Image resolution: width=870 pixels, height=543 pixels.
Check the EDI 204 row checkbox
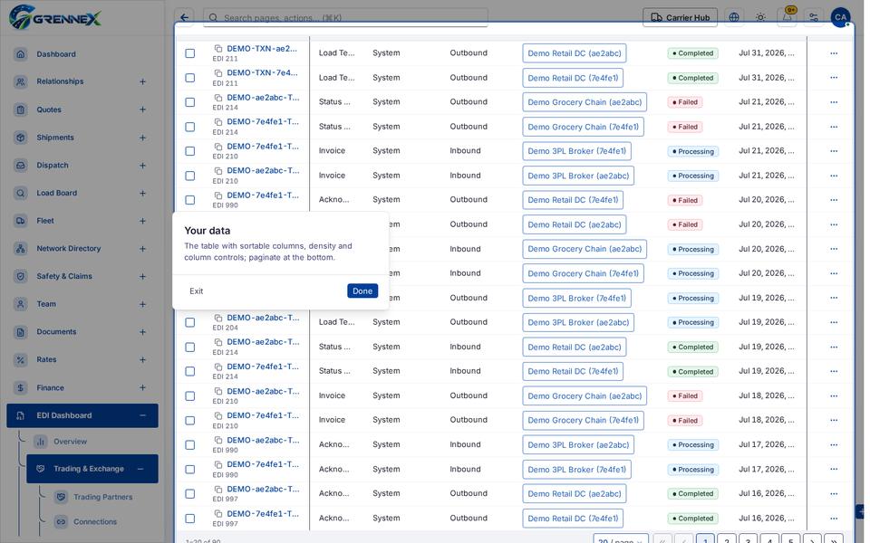[x=189, y=322]
